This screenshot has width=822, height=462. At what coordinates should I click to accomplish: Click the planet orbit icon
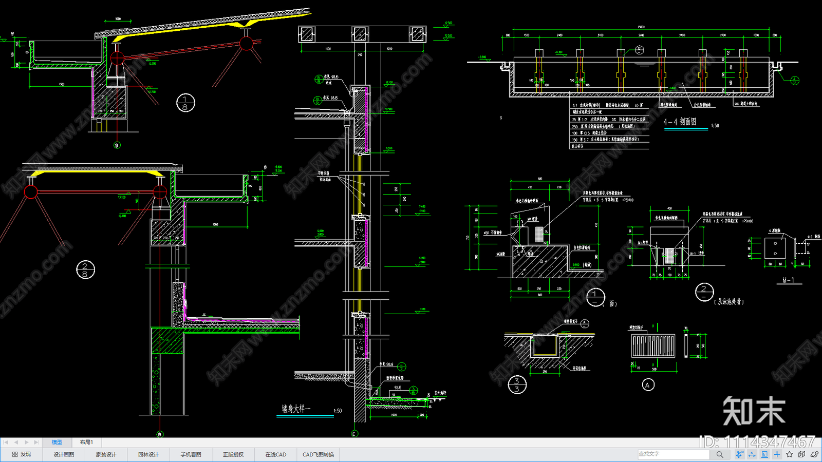(814, 454)
